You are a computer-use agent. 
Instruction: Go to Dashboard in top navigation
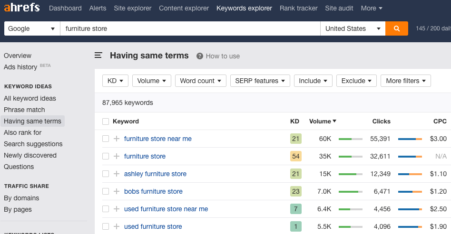click(x=65, y=8)
